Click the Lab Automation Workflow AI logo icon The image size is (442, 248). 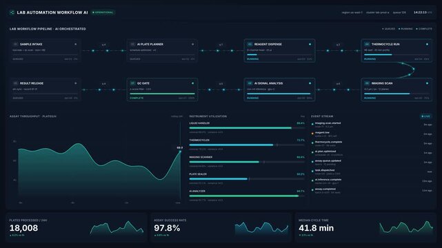tap(12, 12)
